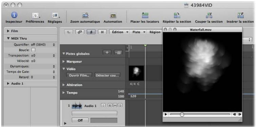Open the Temps de Gate popup
Viewport: 256px width, 127px height.
[54, 72]
